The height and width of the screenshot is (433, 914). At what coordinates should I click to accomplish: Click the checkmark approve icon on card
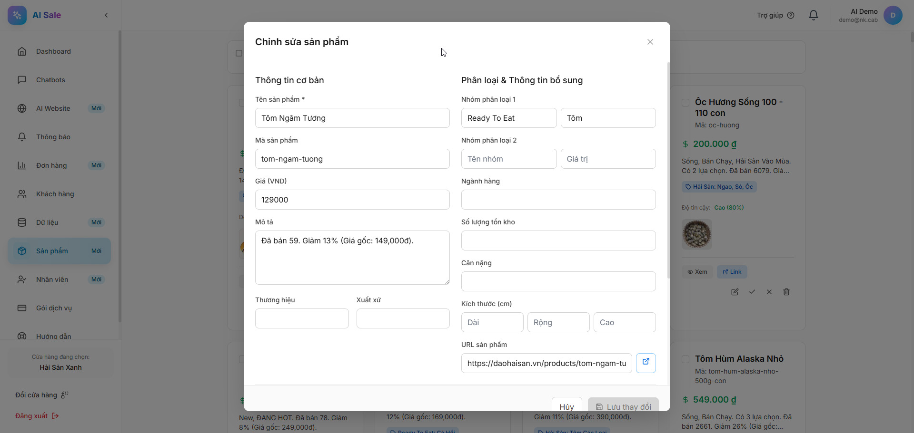click(752, 292)
